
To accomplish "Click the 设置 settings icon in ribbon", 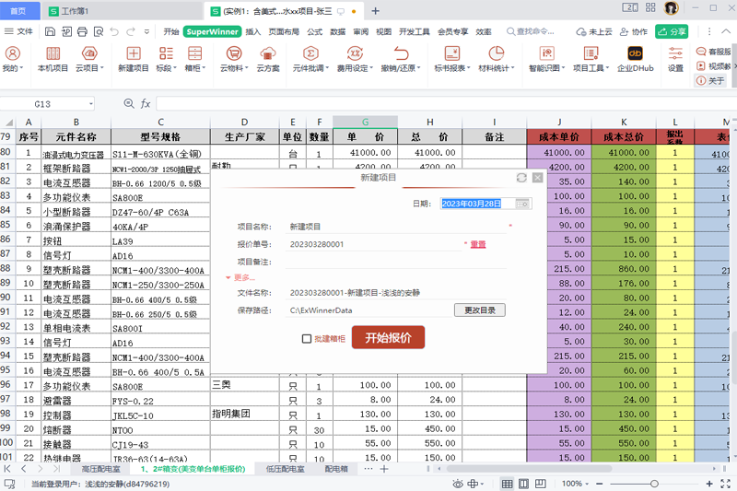I will tap(675, 59).
